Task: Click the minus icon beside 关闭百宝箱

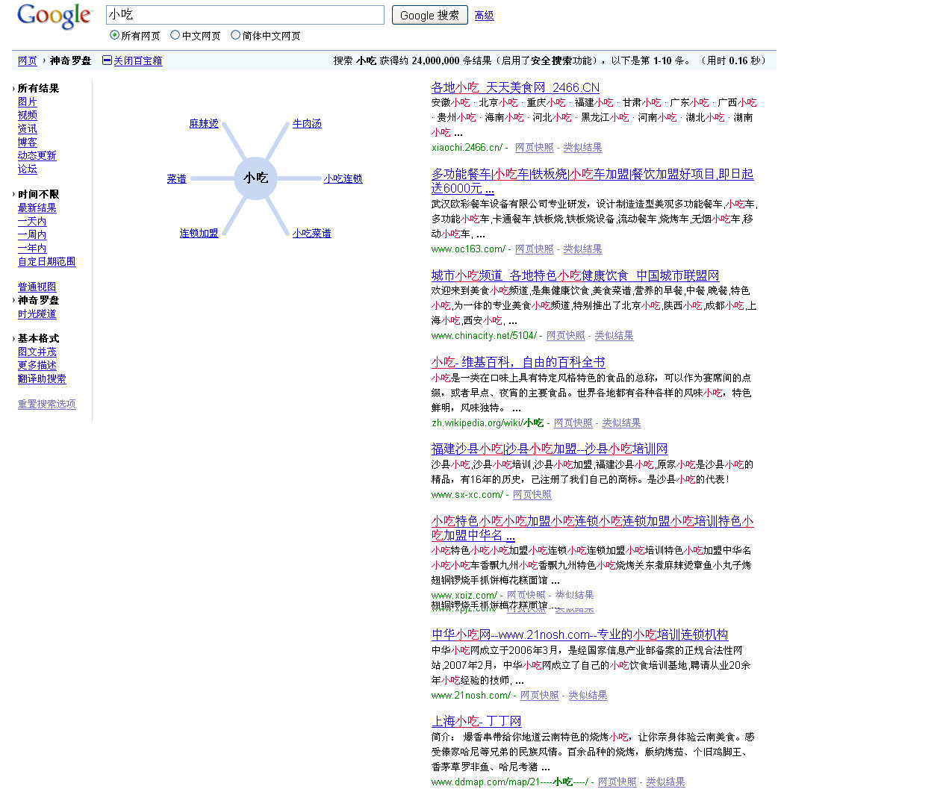Action: pyautogui.click(x=107, y=60)
